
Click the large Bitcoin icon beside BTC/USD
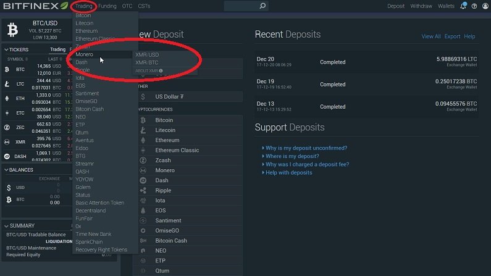point(12,30)
